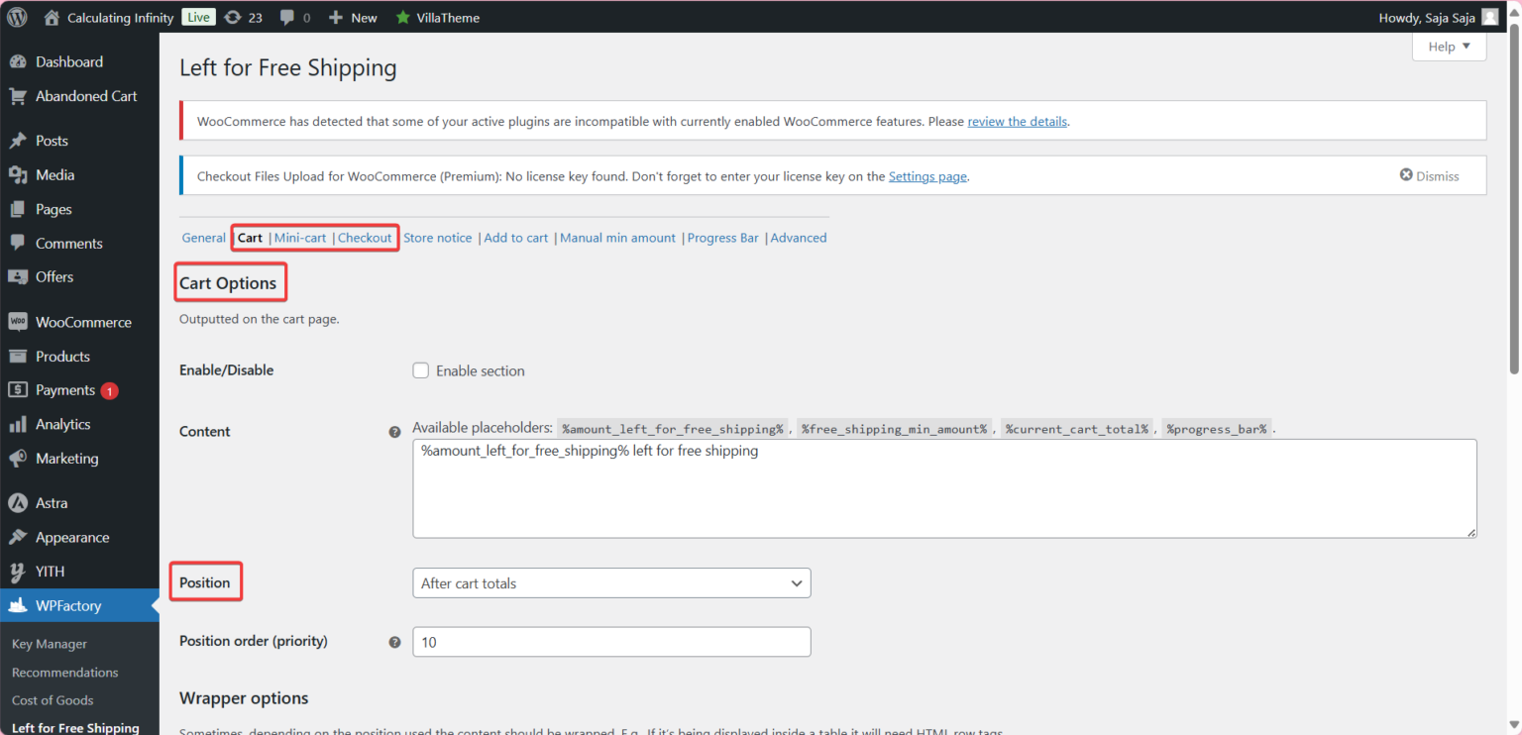
Task: Dismiss the license key notice
Action: click(1430, 175)
